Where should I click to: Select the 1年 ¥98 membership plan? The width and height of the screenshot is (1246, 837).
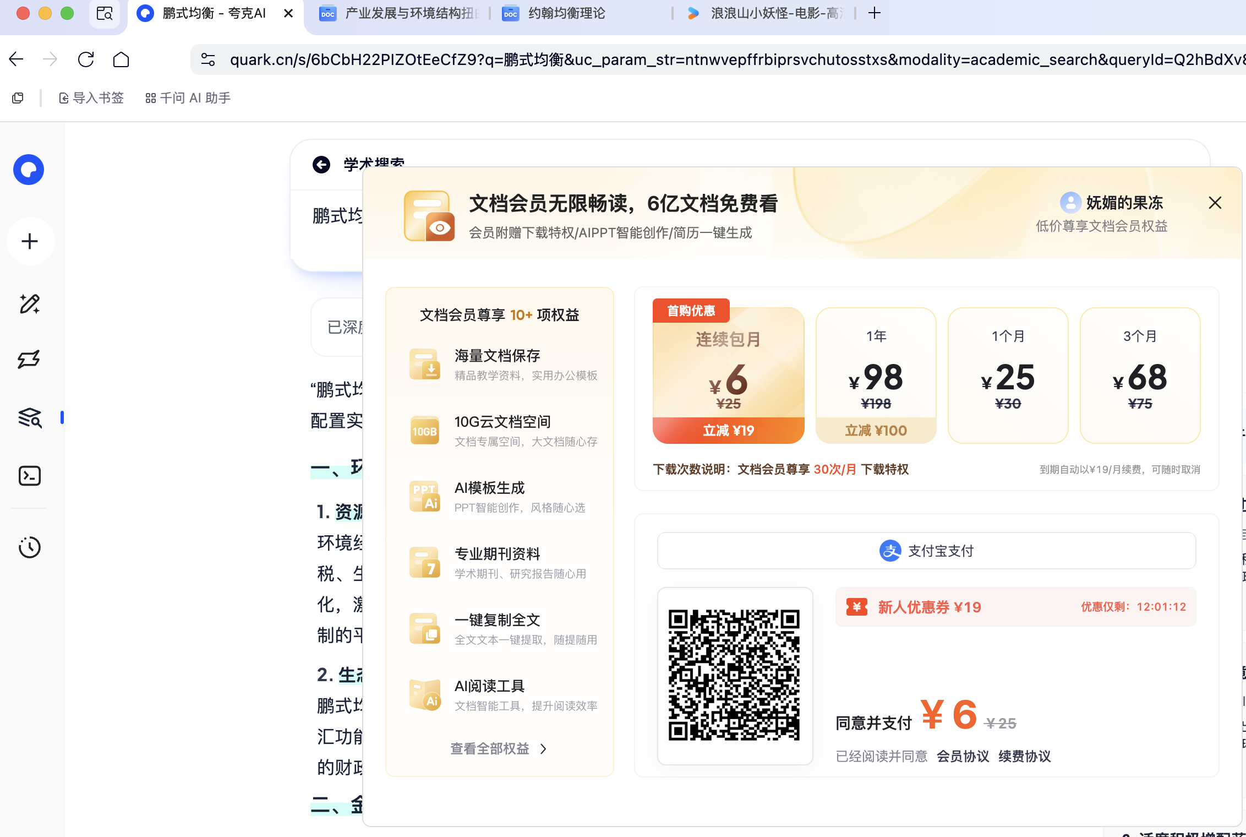pyautogui.click(x=876, y=376)
